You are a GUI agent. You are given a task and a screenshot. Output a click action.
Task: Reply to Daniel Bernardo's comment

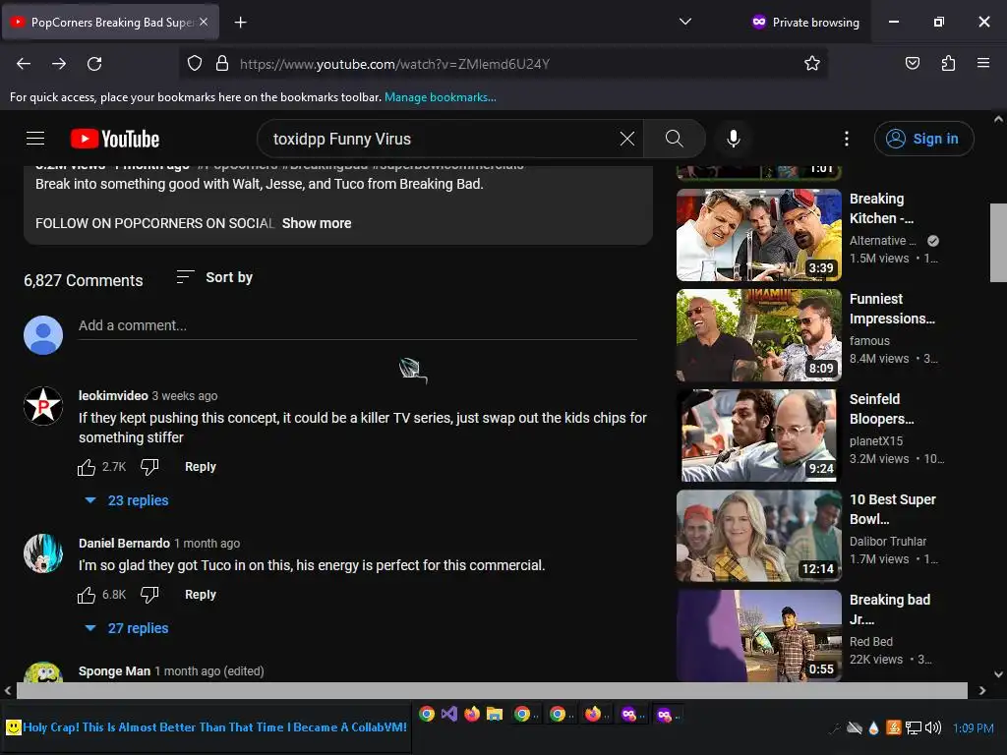(201, 595)
